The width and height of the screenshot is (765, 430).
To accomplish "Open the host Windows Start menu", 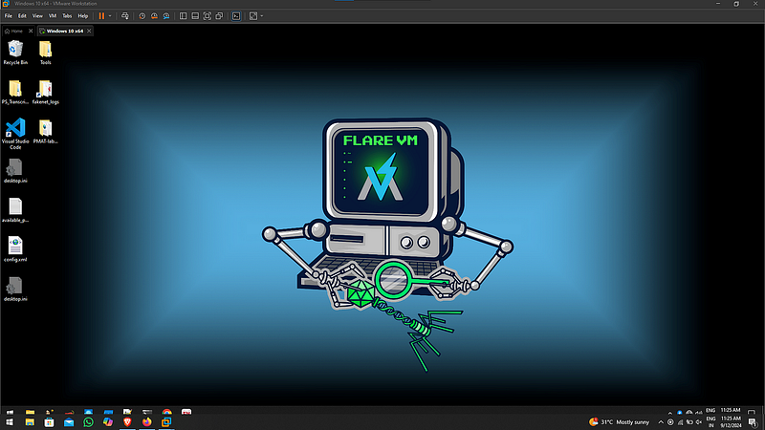I will 10,422.
